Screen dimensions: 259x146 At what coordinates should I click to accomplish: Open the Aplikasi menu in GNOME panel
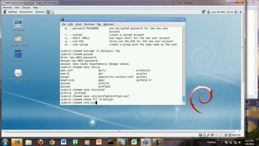(x=13, y=12)
